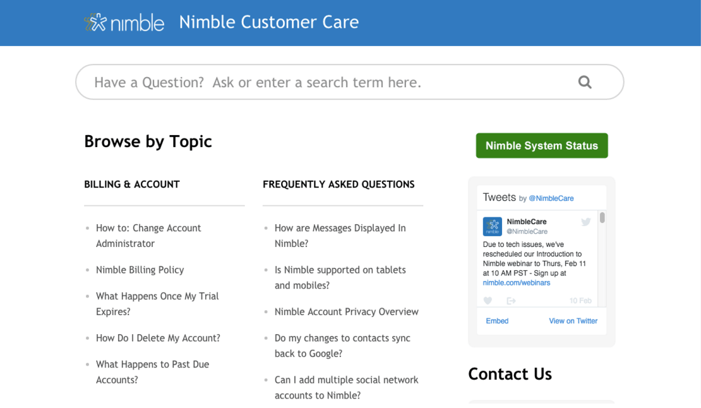The width and height of the screenshot is (701, 408).
Task: Open the nimble.com/webinars link
Action: (516, 283)
